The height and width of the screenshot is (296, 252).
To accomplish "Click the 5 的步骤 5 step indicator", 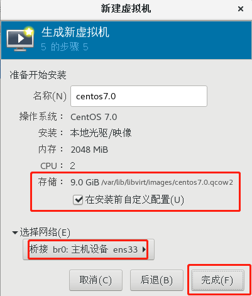I will [65, 47].
